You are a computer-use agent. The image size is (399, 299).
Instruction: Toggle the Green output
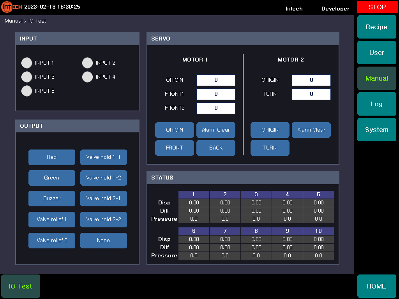pos(51,178)
